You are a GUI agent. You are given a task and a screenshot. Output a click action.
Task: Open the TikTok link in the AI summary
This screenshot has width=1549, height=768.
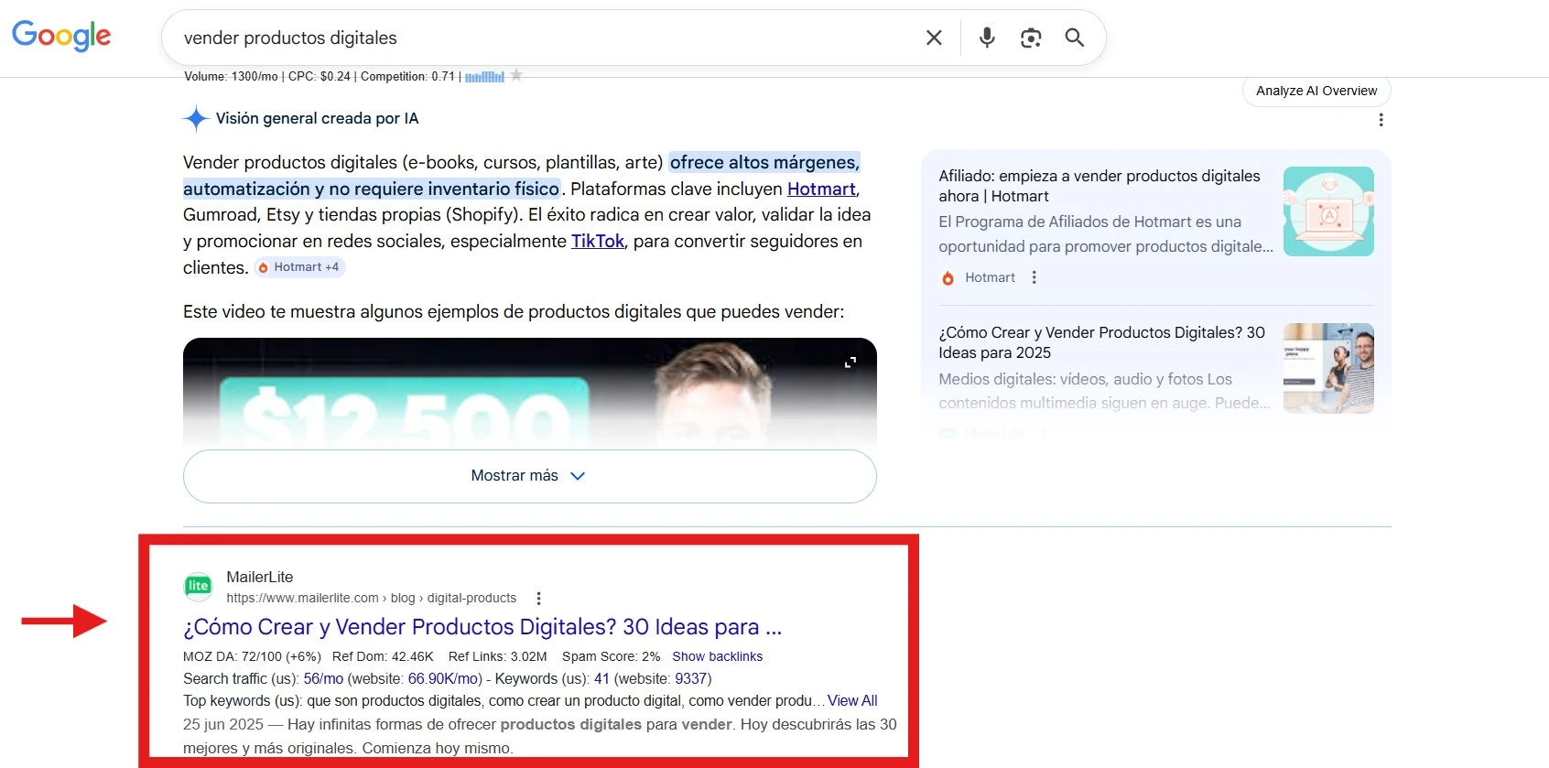coord(598,241)
